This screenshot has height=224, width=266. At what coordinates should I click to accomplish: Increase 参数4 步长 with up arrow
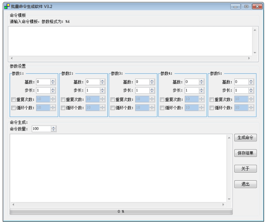[x=202, y=89]
